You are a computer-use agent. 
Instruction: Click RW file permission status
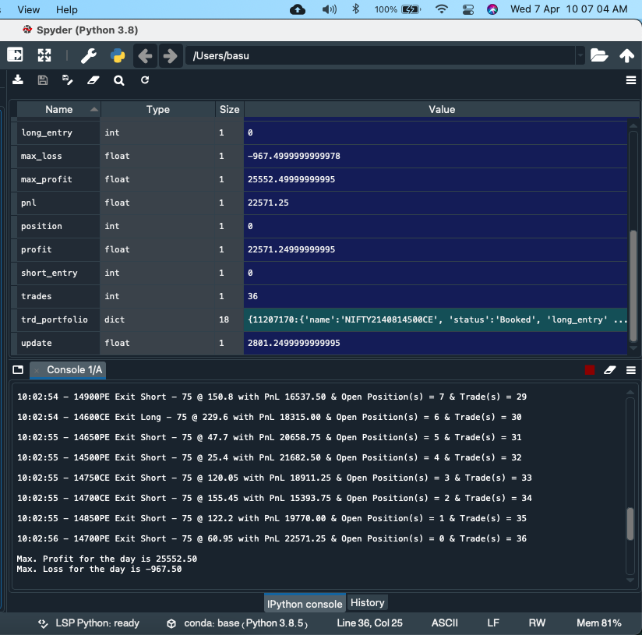(x=537, y=623)
